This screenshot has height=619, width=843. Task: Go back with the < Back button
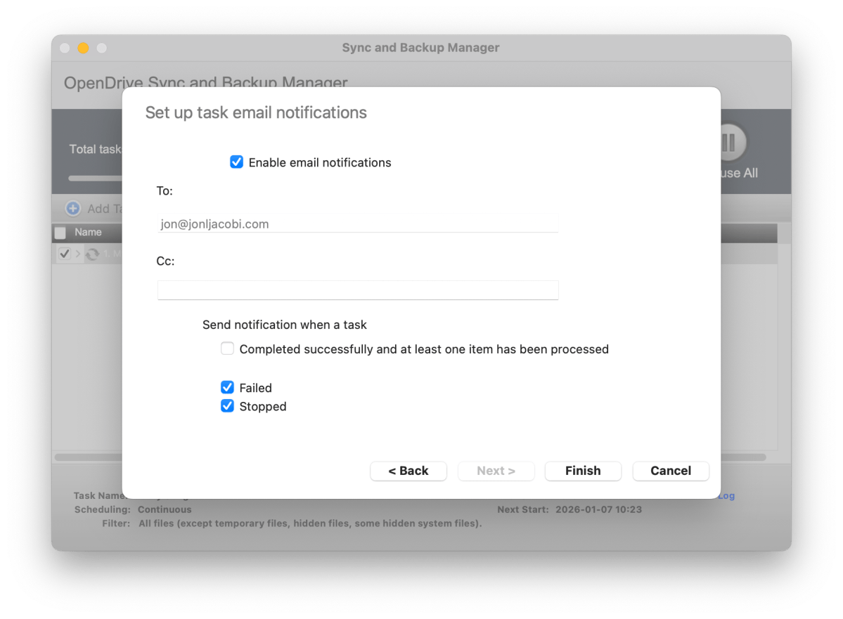(x=408, y=471)
